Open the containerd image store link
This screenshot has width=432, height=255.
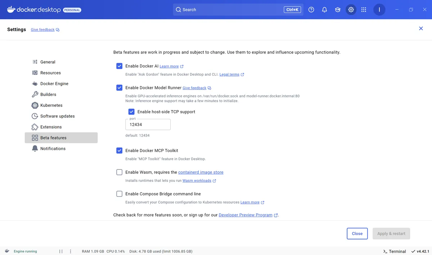pyautogui.click(x=201, y=172)
